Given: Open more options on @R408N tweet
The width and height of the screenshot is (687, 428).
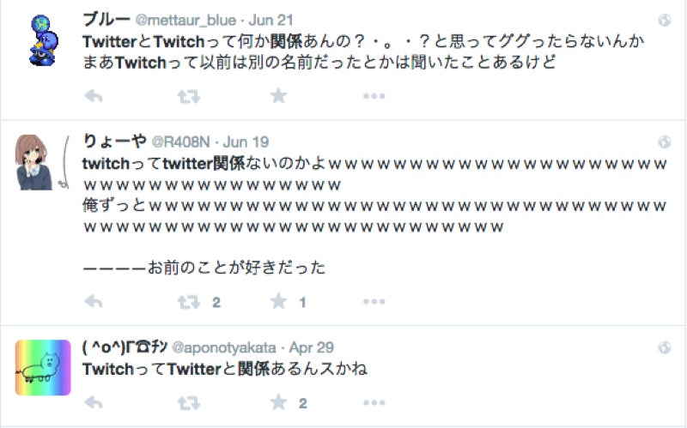Looking at the screenshot, I should [x=374, y=302].
